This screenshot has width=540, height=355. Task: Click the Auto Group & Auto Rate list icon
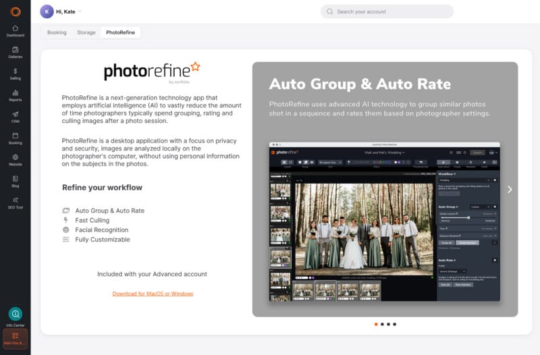pyautogui.click(x=65, y=211)
